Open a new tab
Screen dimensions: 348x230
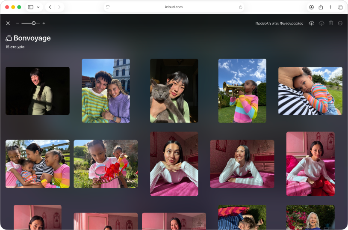(330, 7)
